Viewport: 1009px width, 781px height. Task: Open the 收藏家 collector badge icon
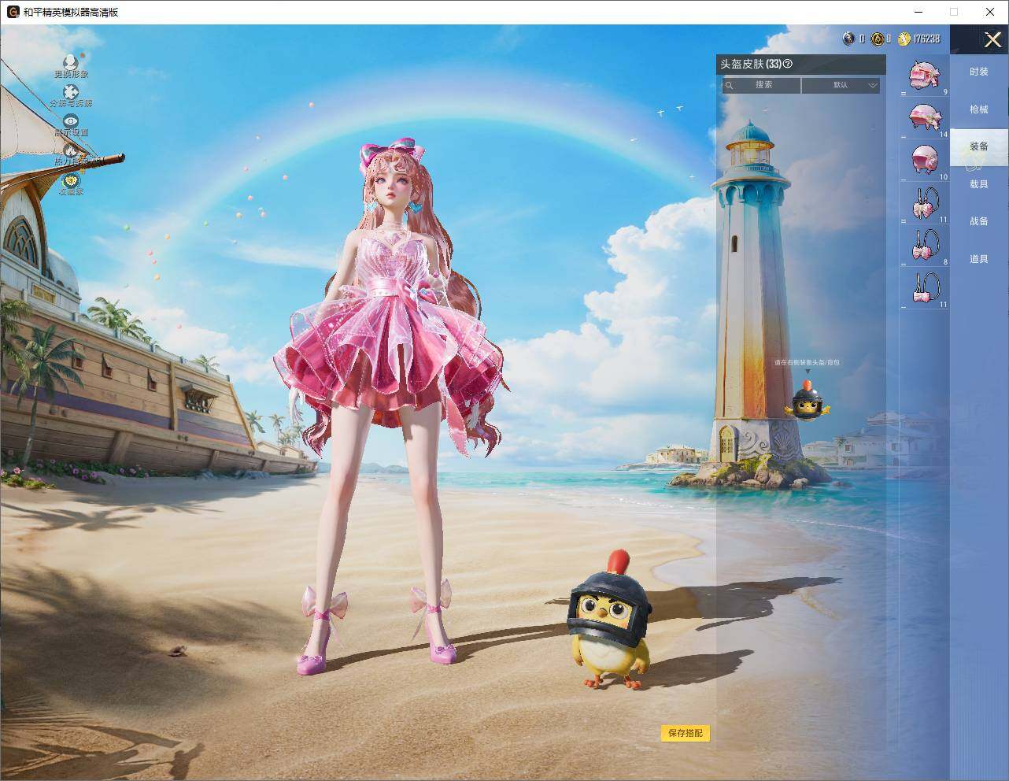coord(71,180)
